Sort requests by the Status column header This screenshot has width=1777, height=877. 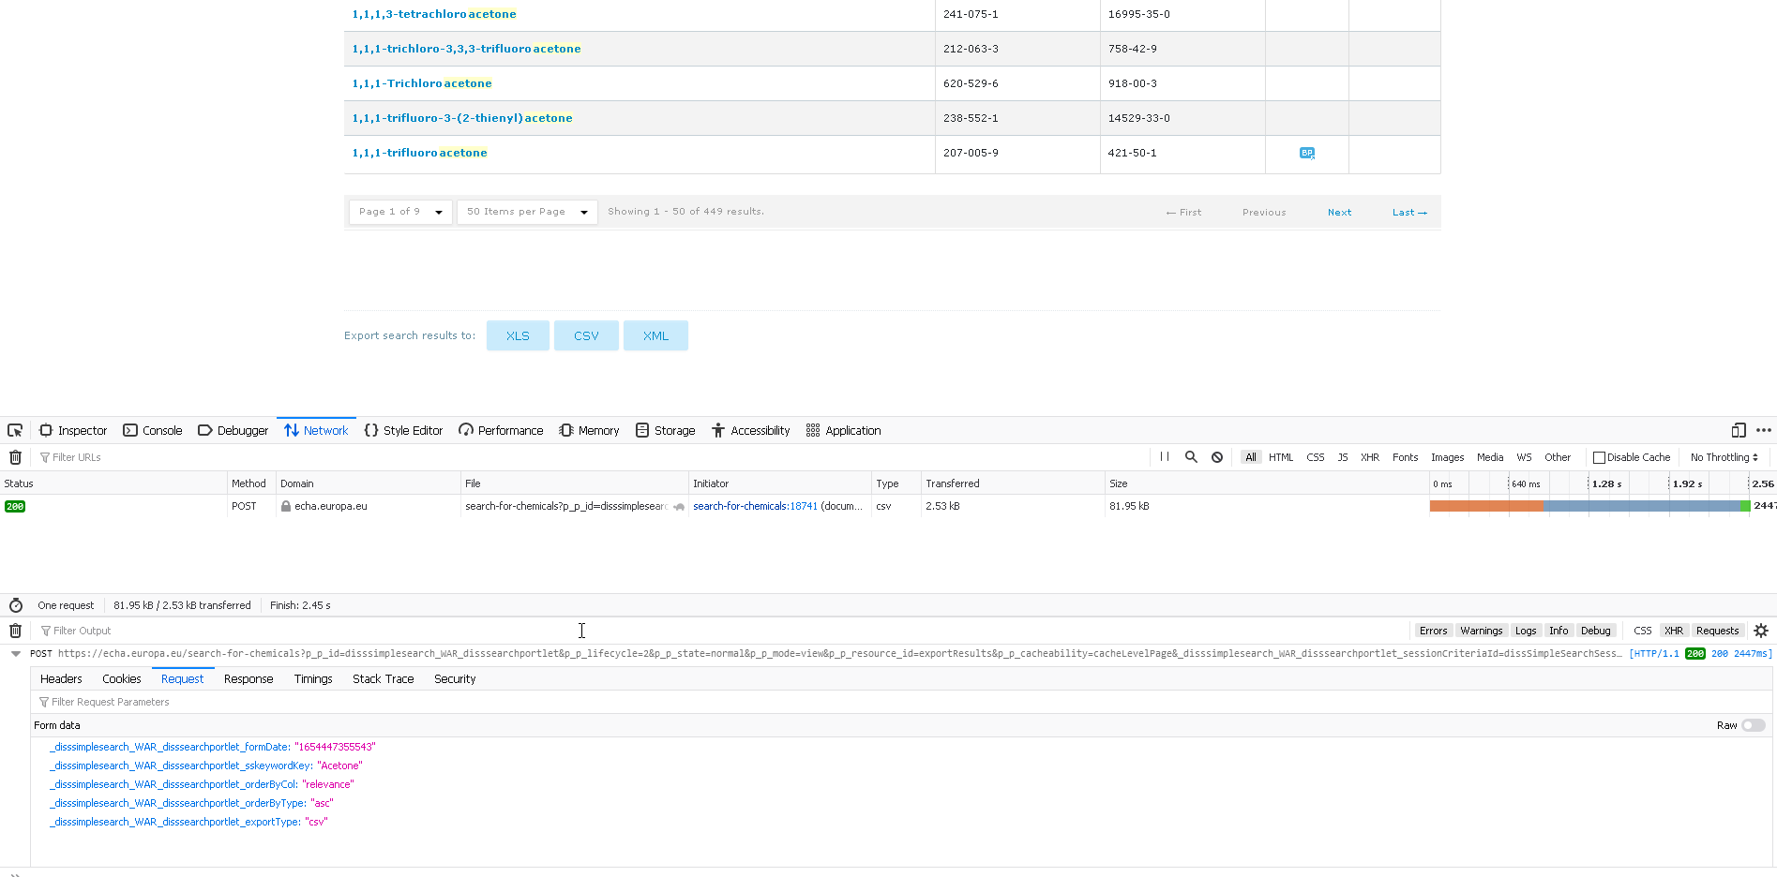113,483
